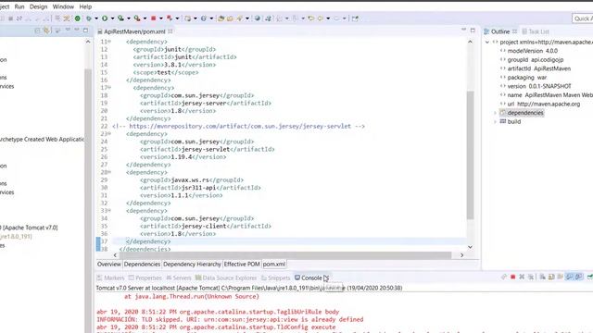The image size is (593, 333).
Task: Switch to the Task List tab
Action: pos(536,31)
